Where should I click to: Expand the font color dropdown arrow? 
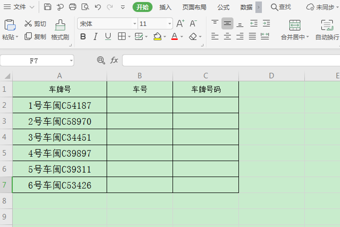(x=182, y=37)
